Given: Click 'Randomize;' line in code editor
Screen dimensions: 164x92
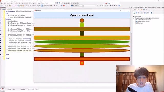Looking at the screenshot, I should pos(13,21).
